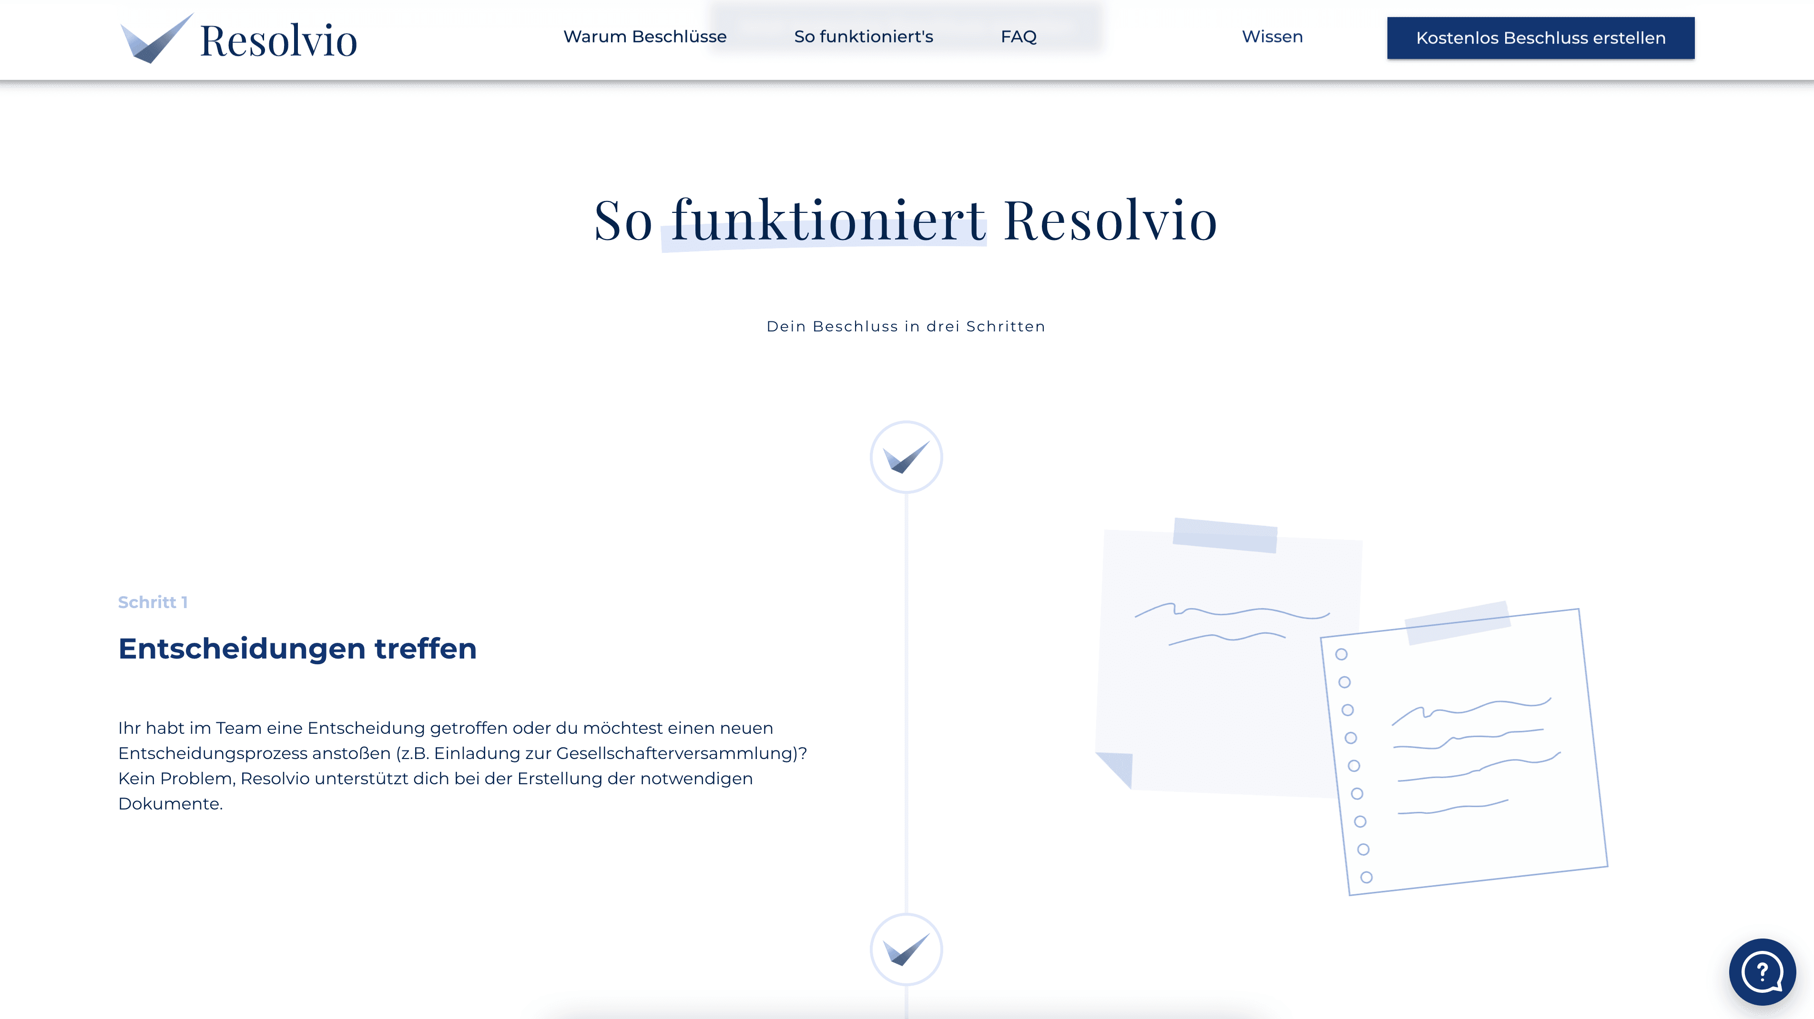Click the 'Entscheidungen treffen' heading
The width and height of the screenshot is (1814, 1019).
[297, 649]
